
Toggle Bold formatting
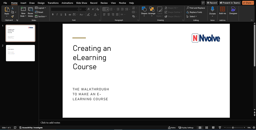(x=53, y=14)
